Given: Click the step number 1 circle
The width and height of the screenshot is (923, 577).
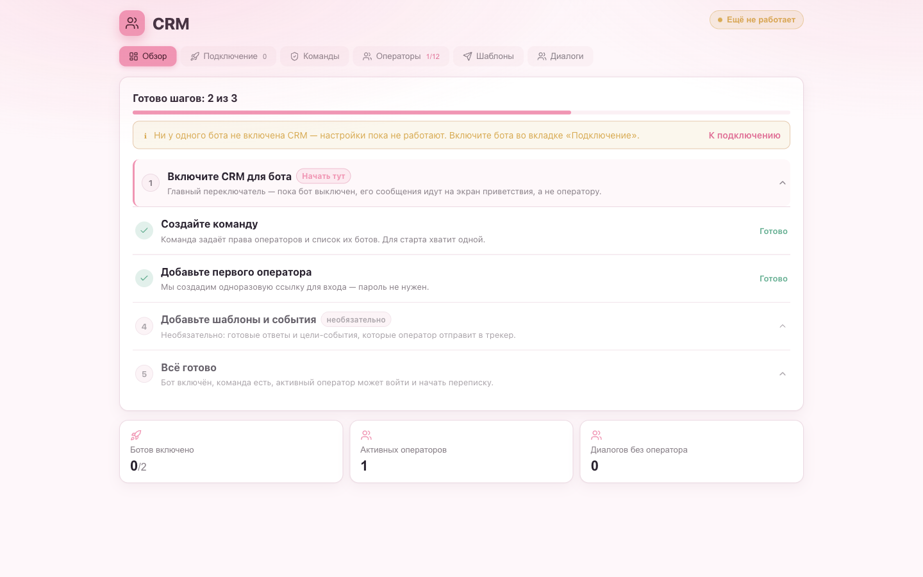Looking at the screenshot, I should [151, 183].
